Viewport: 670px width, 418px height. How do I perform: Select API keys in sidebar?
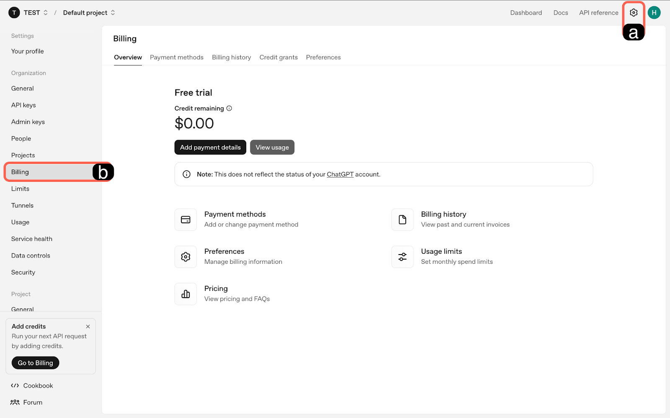(23, 105)
